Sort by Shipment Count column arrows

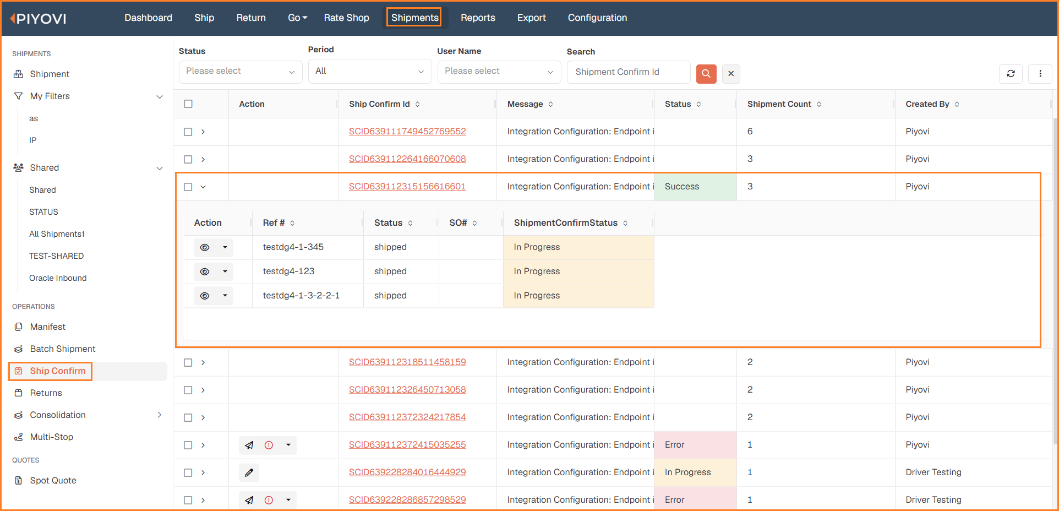tap(819, 104)
